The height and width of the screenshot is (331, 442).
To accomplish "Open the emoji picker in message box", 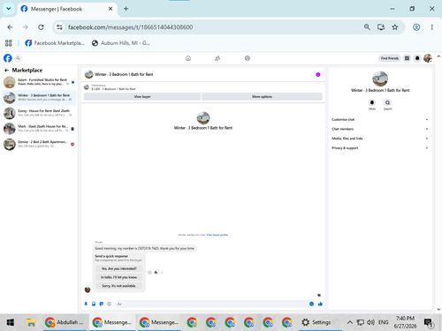I will 311,304.
